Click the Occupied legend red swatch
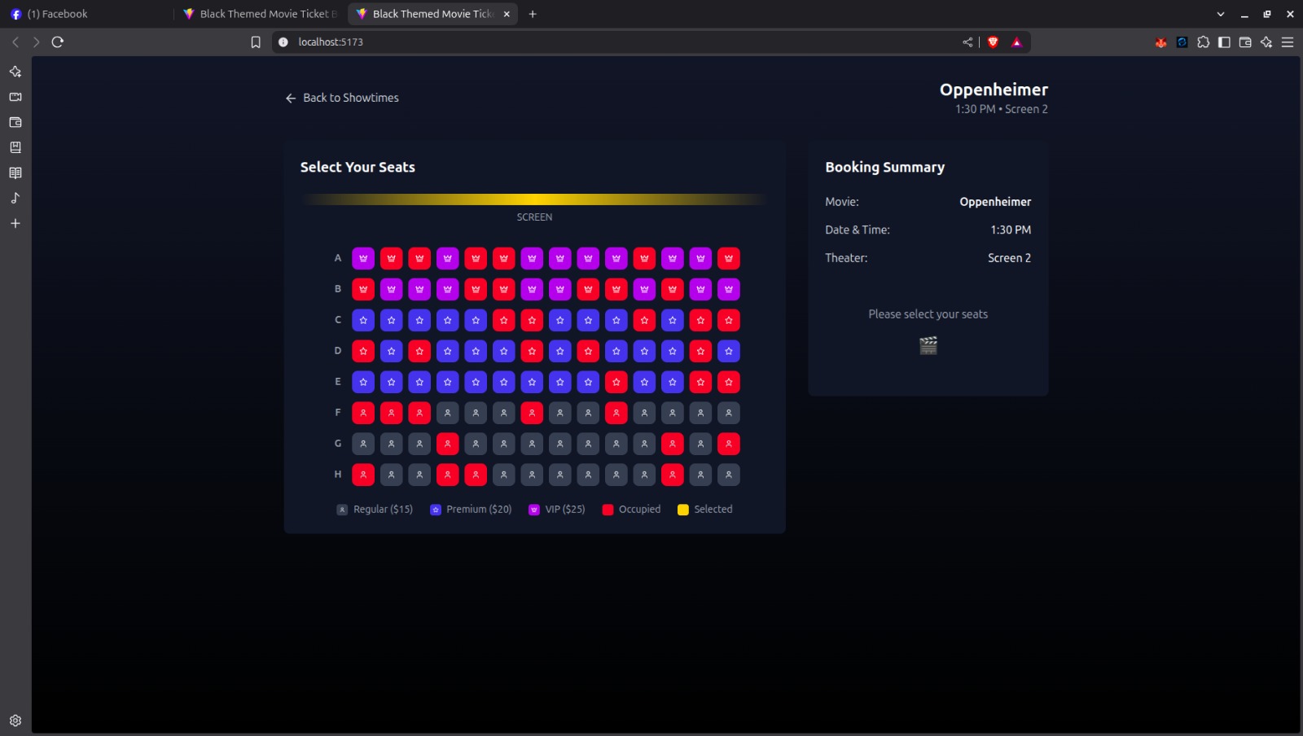The image size is (1303, 736). 608,510
